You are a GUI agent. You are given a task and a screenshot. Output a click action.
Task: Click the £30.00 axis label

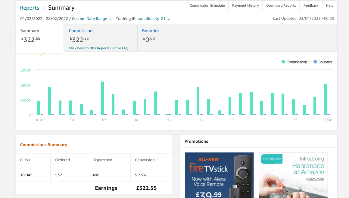[26, 70]
